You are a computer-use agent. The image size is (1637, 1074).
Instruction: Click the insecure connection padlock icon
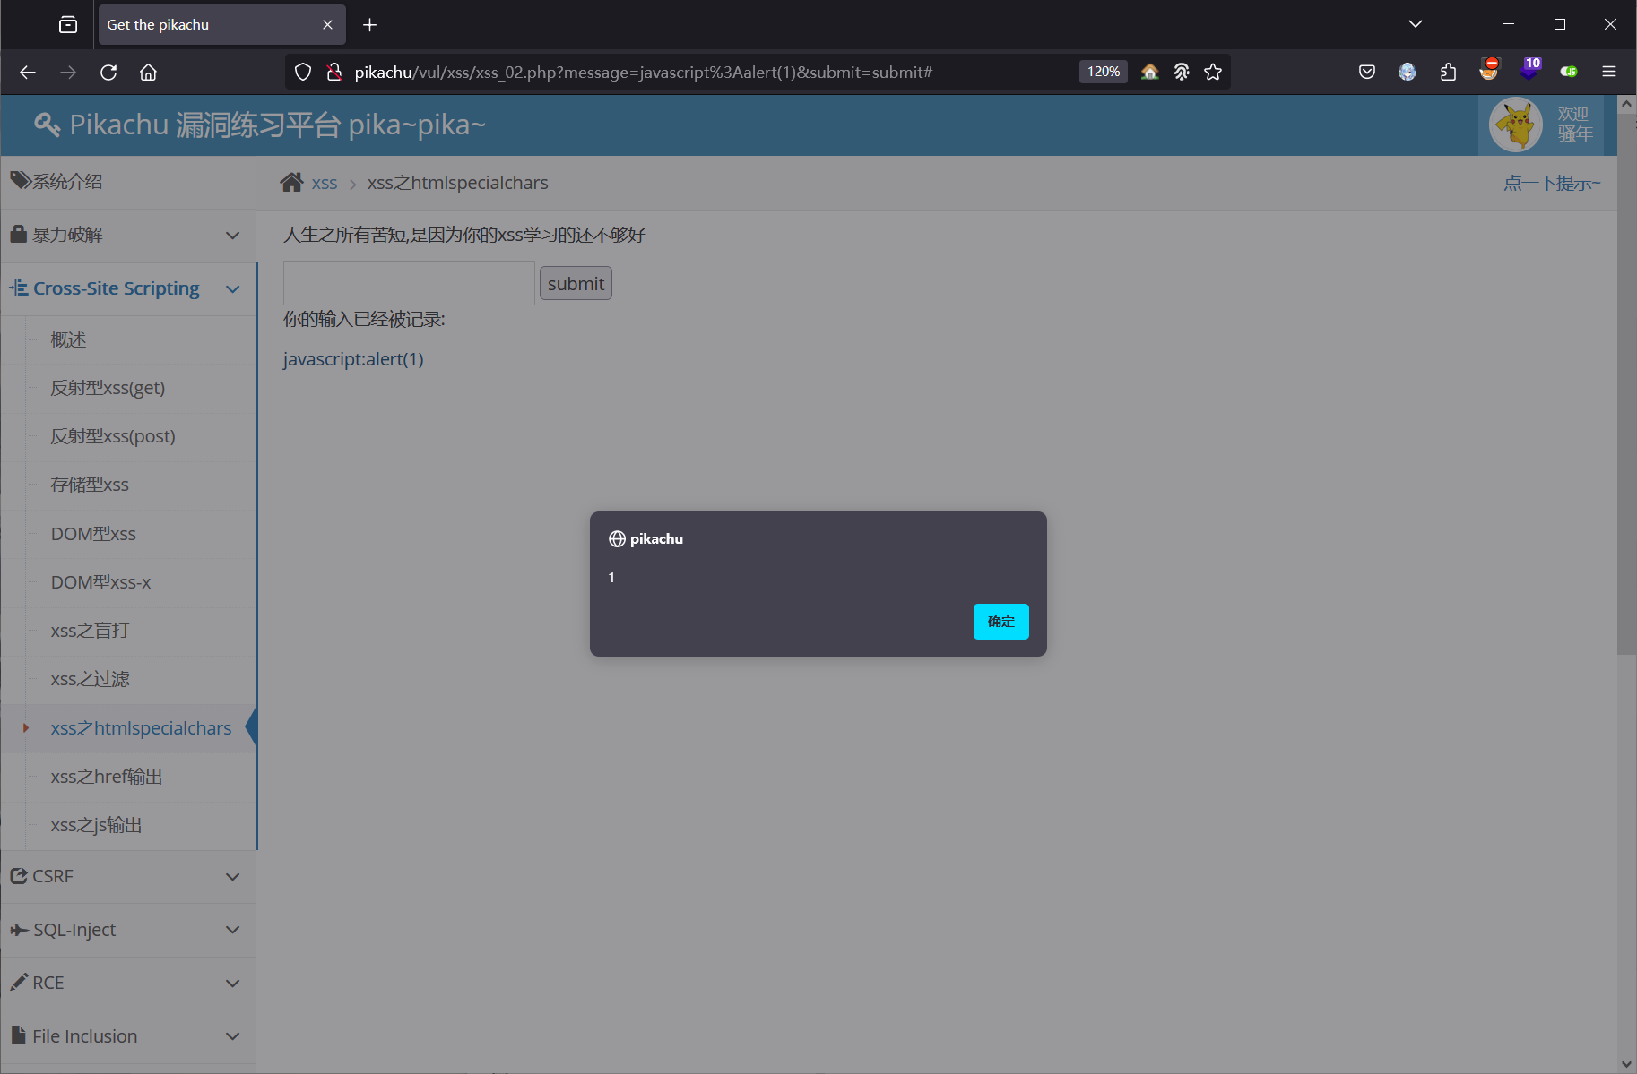click(334, 72)
